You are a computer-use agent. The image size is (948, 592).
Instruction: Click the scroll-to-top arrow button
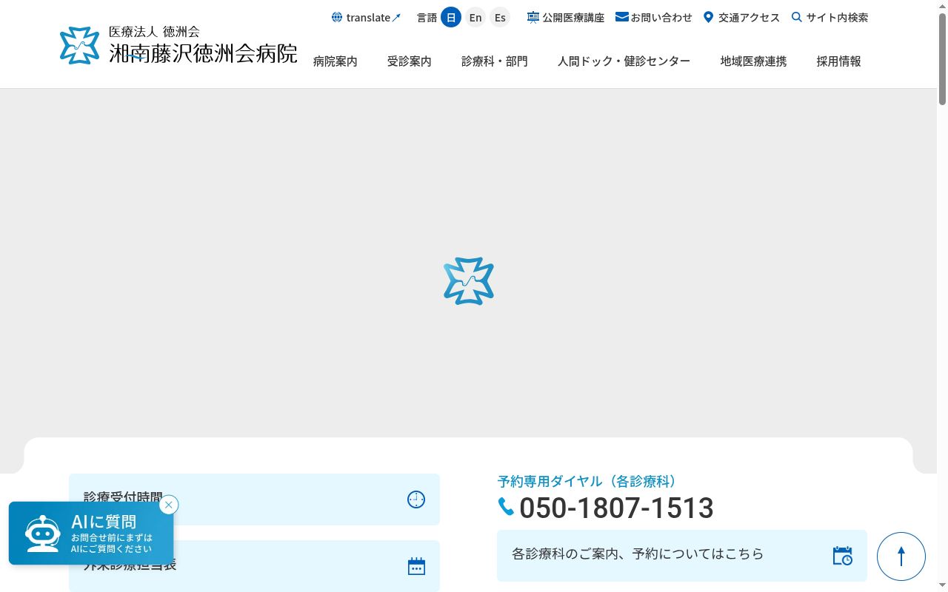901,556
